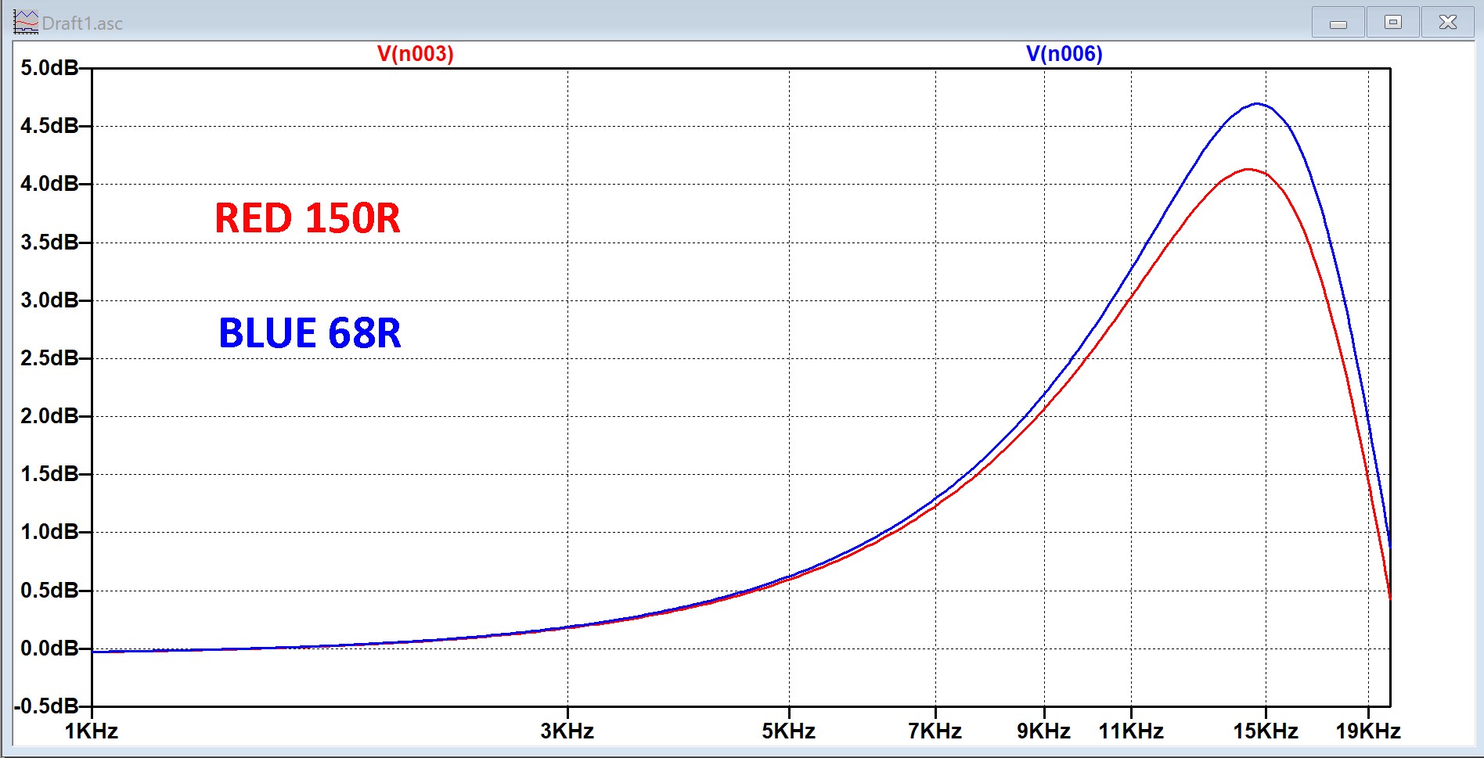The image size is (1484, 758).
Task: Click the BLUE 68R annotation text
Action: pyautogui.click(x=310, y=333)
